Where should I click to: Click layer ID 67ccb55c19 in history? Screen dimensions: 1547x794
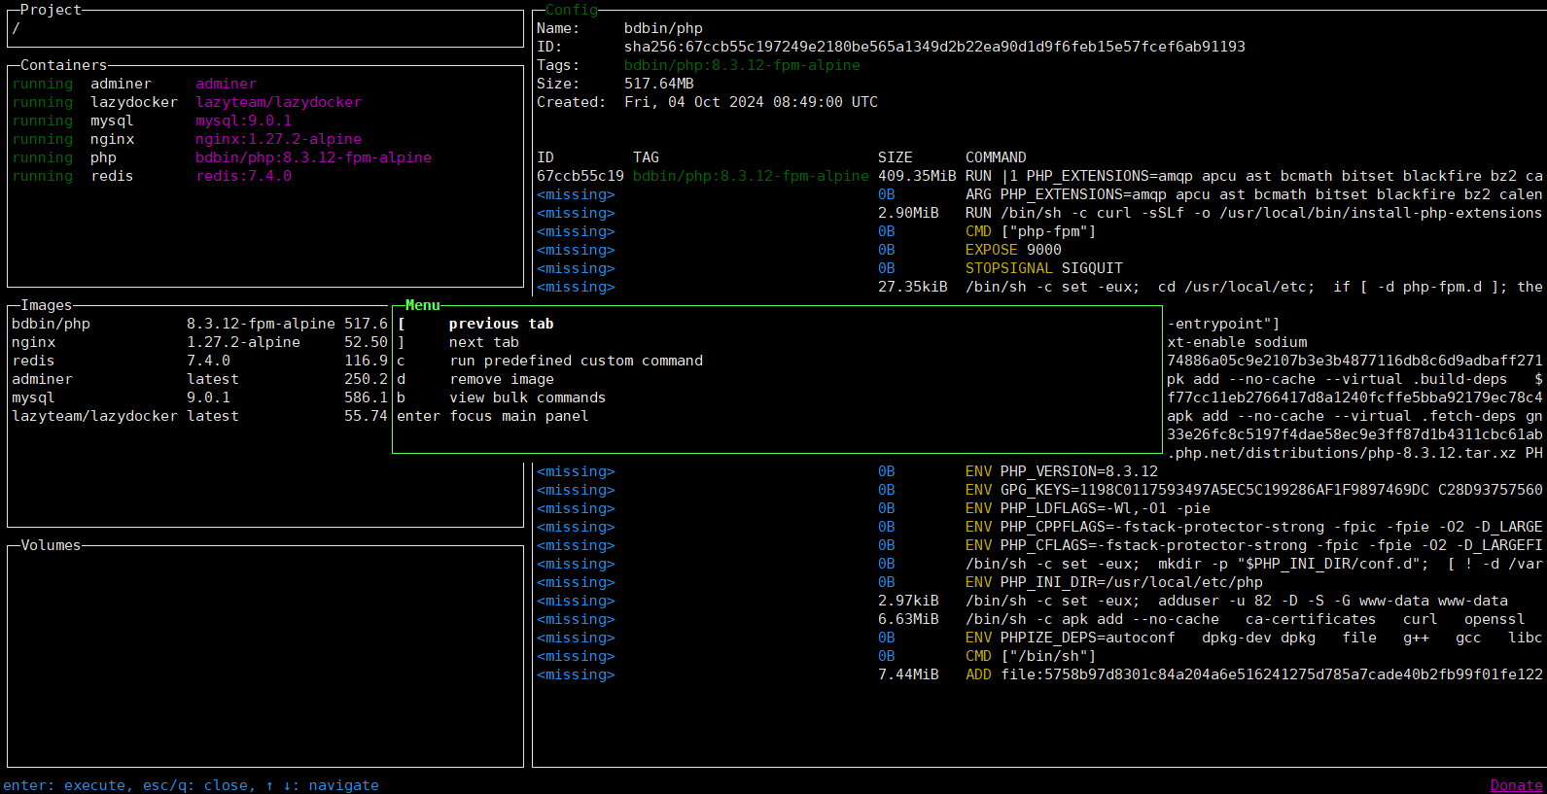point(580,176)
